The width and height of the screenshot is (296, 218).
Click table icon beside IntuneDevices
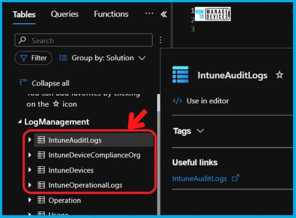click(x=41, y=170)
